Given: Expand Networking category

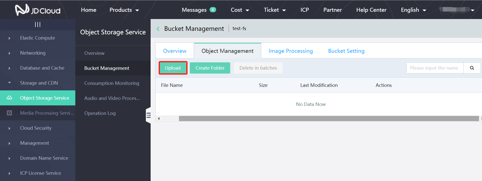Looking at the screenshot, I should coord(10,53).
